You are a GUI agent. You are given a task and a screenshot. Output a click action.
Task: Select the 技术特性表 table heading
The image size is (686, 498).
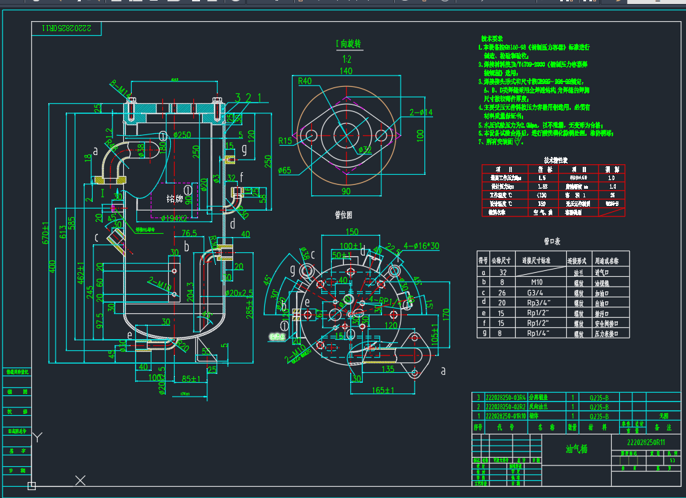pos(556,160)
